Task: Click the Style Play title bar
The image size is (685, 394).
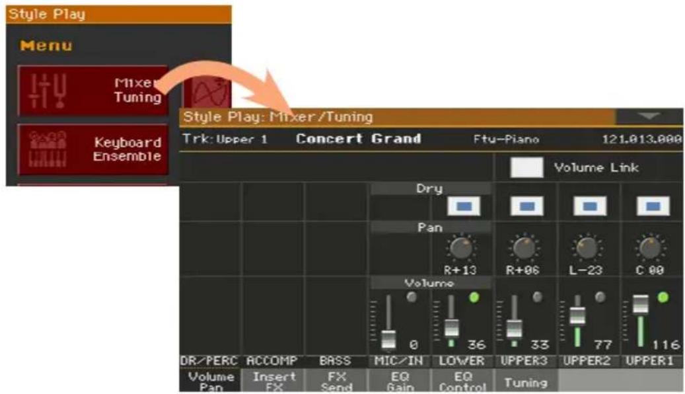Action: [118, 15]
